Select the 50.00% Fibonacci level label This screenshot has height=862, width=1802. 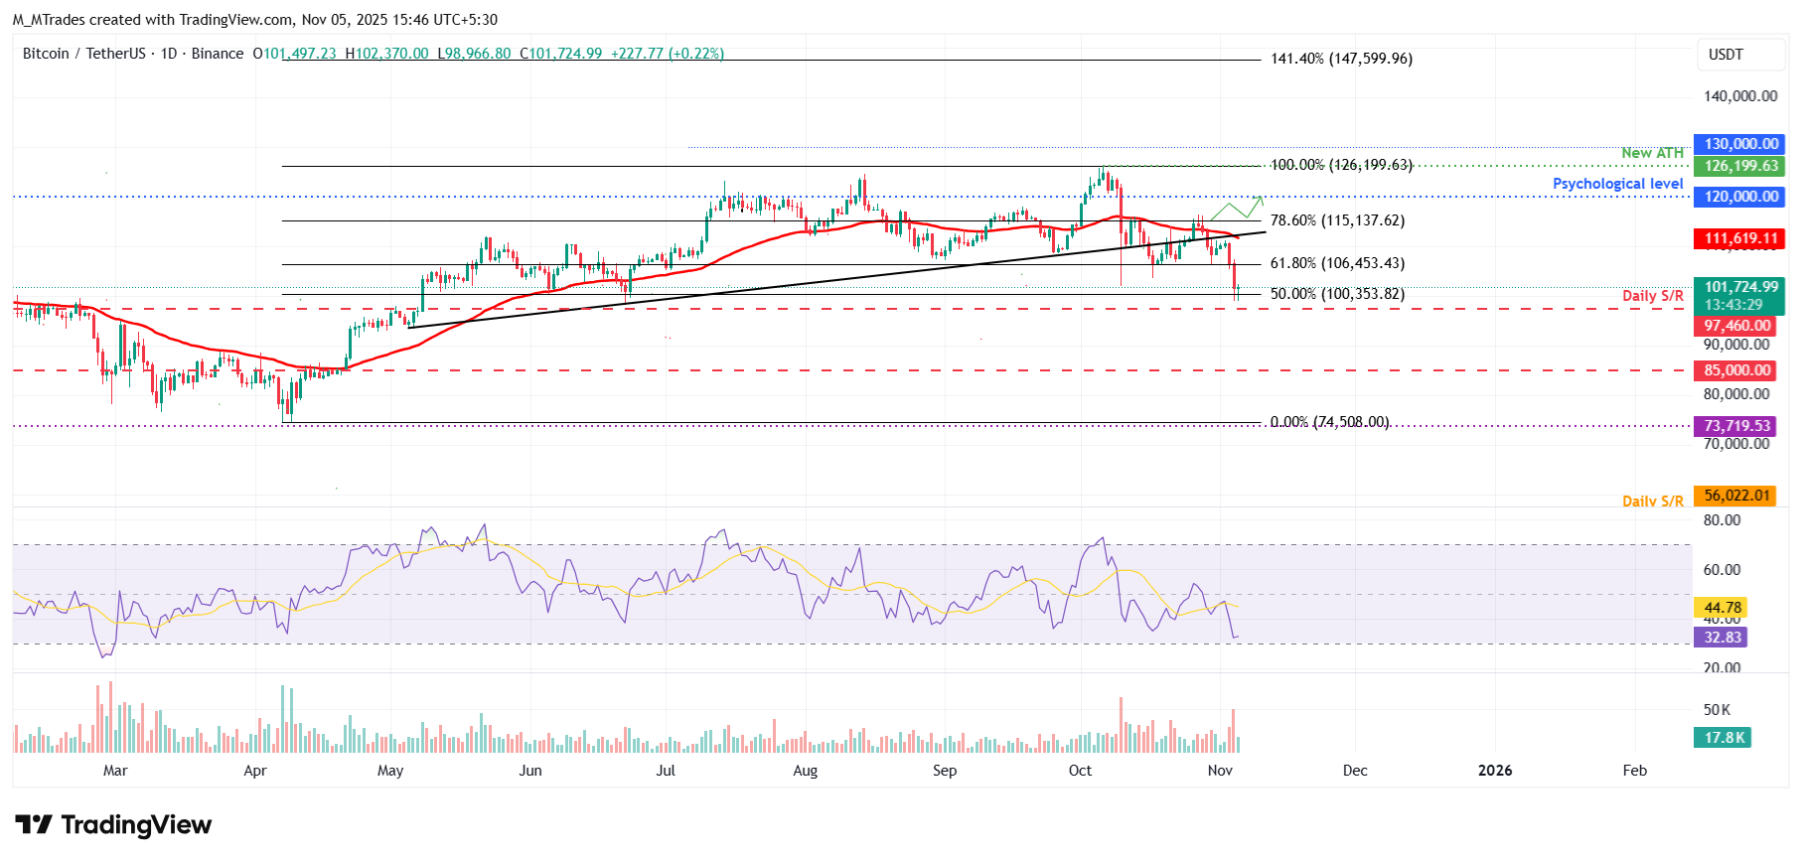coord(1336,295)
